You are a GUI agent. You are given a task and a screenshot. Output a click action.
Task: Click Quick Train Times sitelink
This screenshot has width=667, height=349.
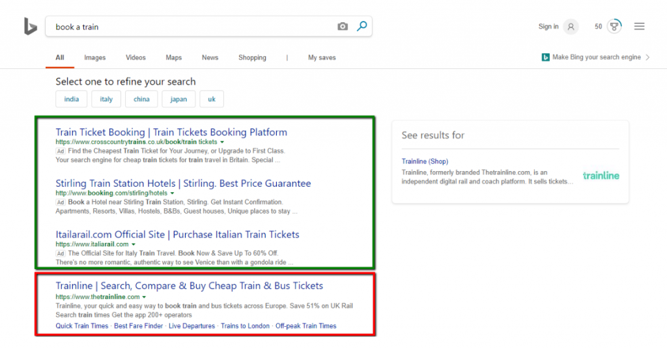coord(81,326)
